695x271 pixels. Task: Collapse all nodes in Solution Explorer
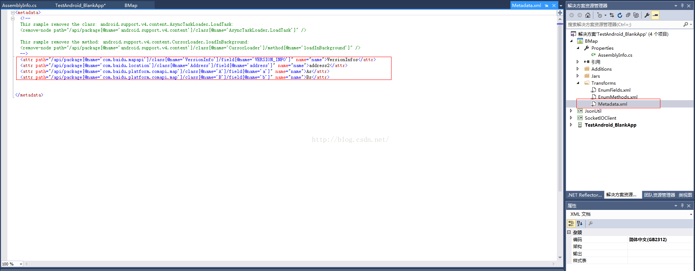628,15
